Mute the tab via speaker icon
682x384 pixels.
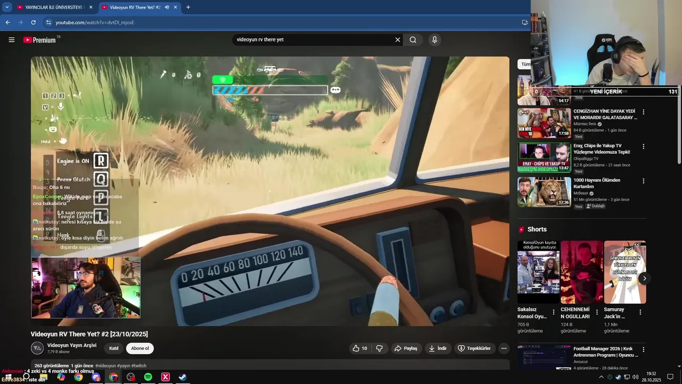[x=167, y=7]
